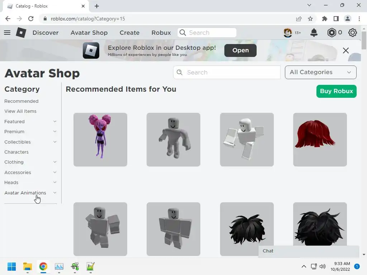The image size is (367, 275).
Task: Open the clock and date in taskbar
Action: (x=340, y=266)
